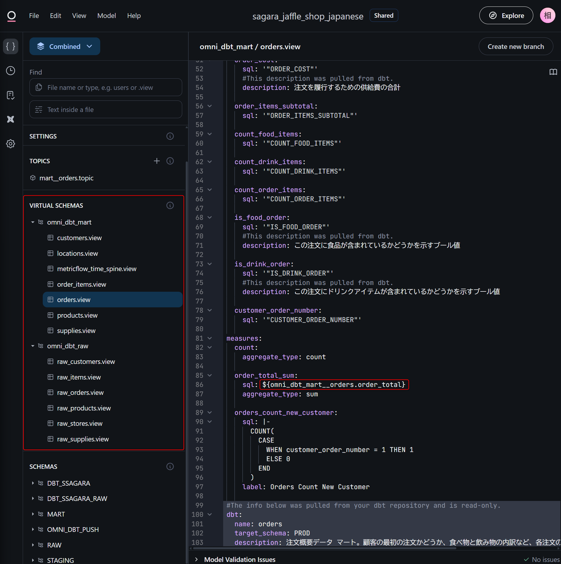Screen dimensions: 561x564
Task: Click the Omni logo home icon
Action: (11, 16)
